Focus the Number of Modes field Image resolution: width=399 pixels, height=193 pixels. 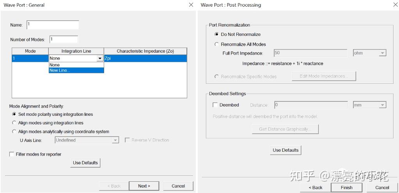64,39
